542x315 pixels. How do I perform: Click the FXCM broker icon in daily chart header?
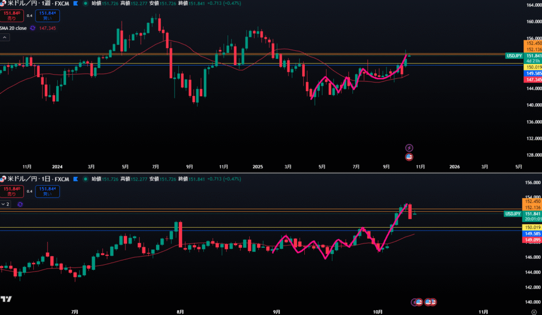[x=75, y=179]
